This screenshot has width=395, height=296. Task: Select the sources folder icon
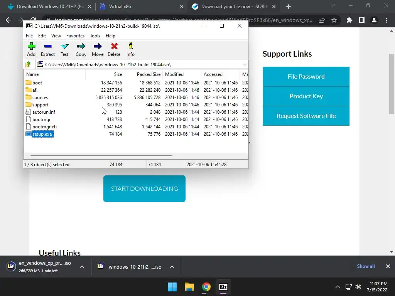tap(29, 97)
